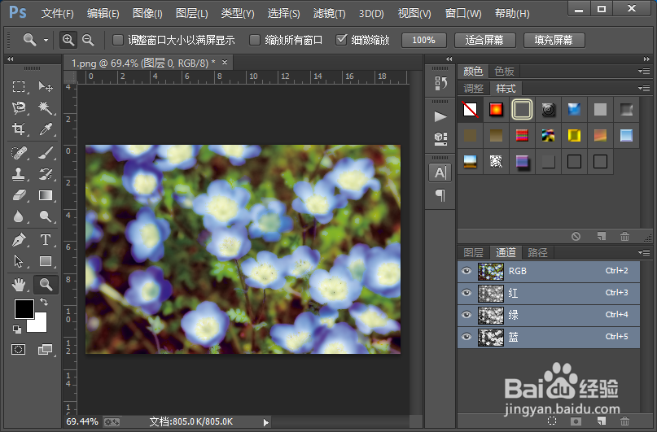This screenshot has height=432, width=657.
Task: Change the screen mode
Action: click(45, 350)
